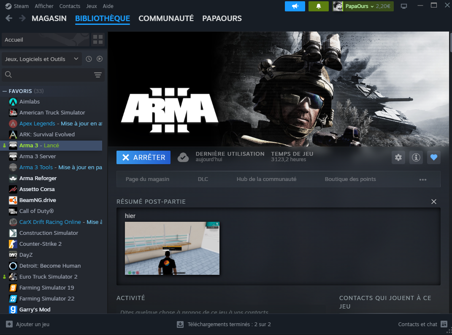
Task: Open the notifications bell
Action: [x=319, y=6]
